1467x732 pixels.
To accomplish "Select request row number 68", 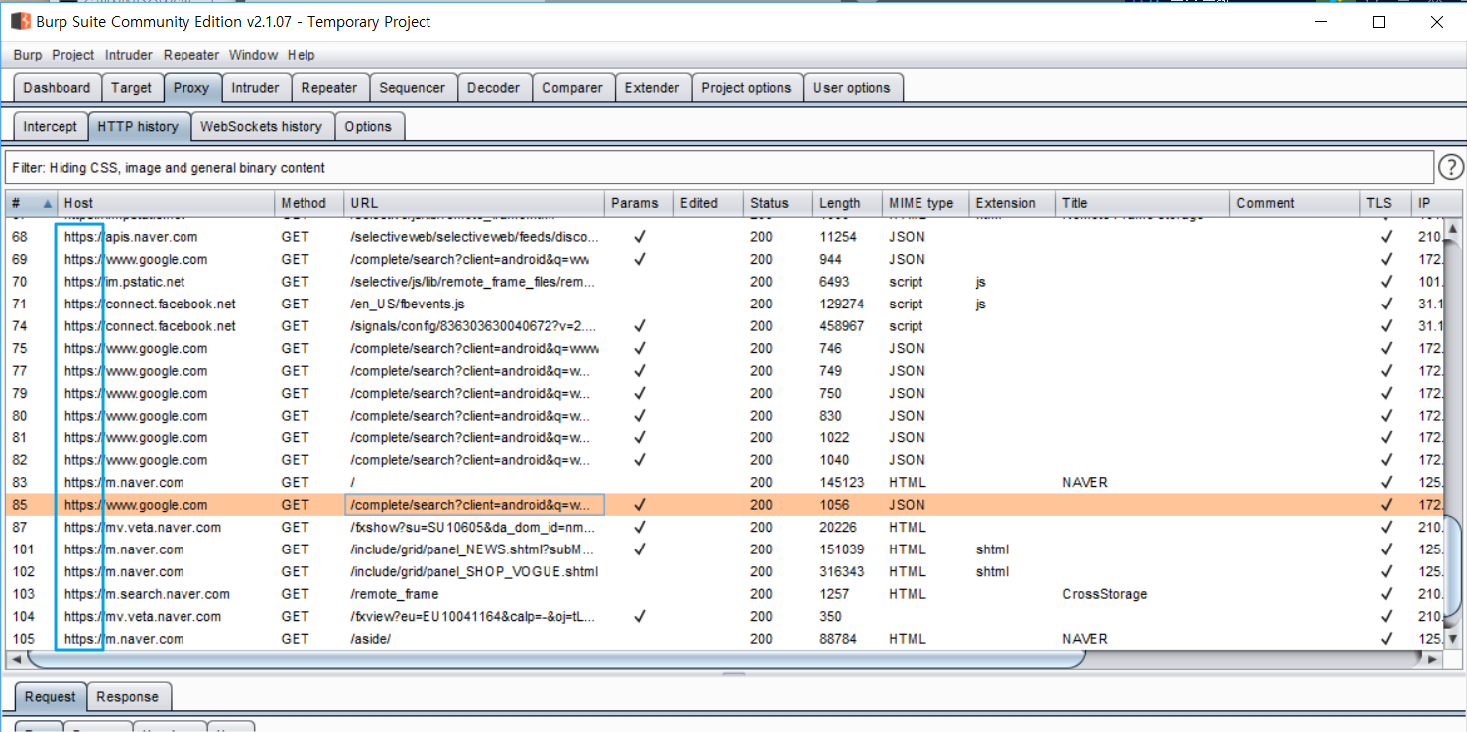I will pos(724,237).
